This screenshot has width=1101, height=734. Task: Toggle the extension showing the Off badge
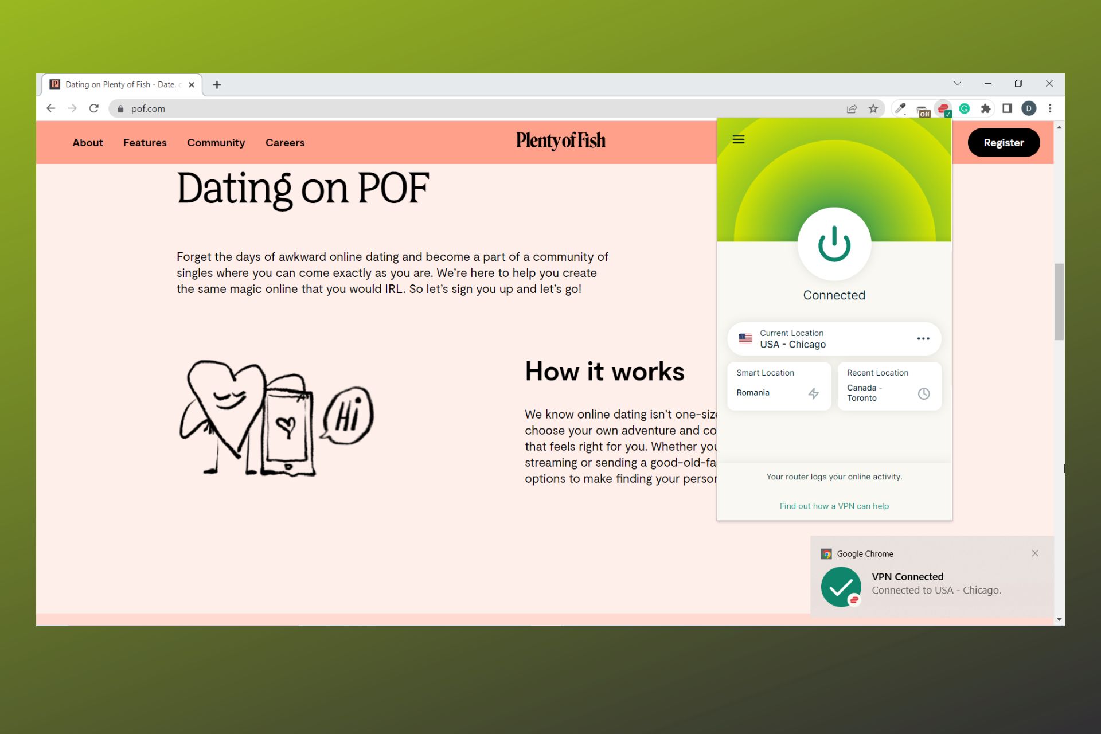[922, 108]
